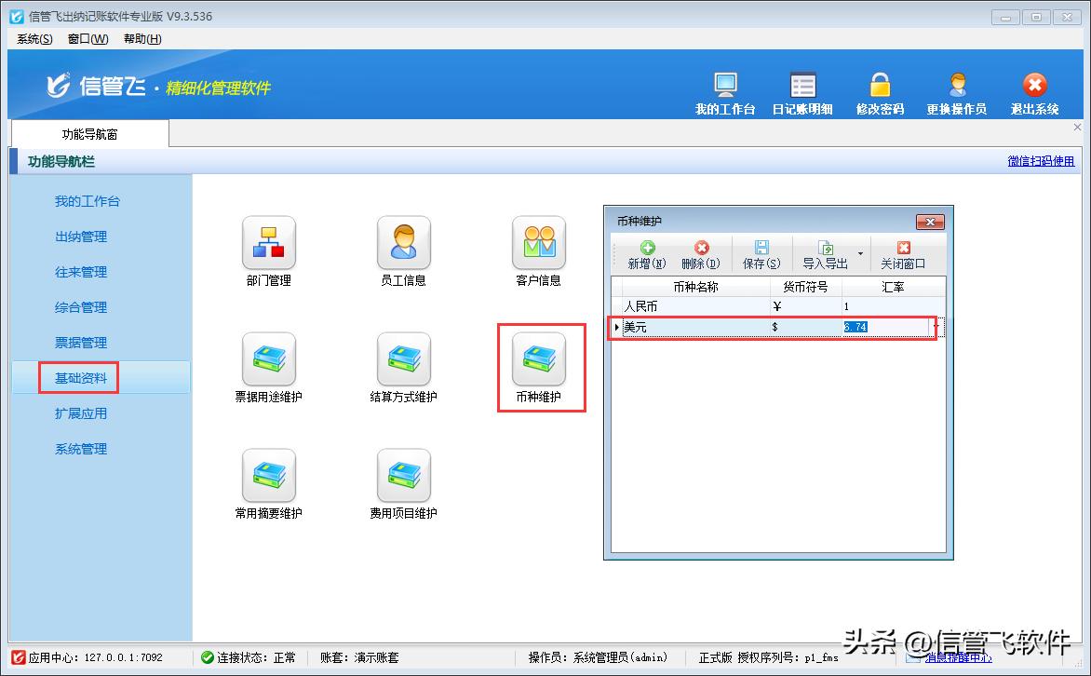Open 币种维护 currency maintenance icon
This screenshot has width=1091, height=676.
tap(539, 359)
